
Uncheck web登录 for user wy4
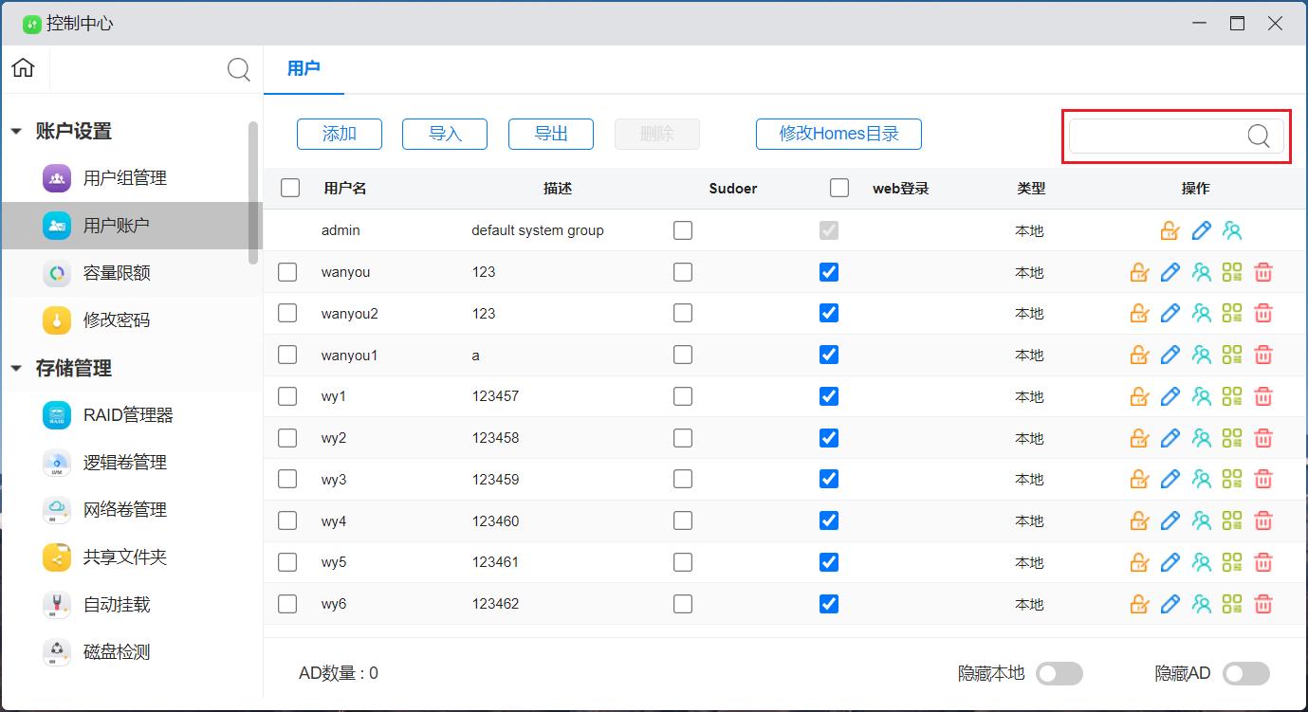(829, 520)
